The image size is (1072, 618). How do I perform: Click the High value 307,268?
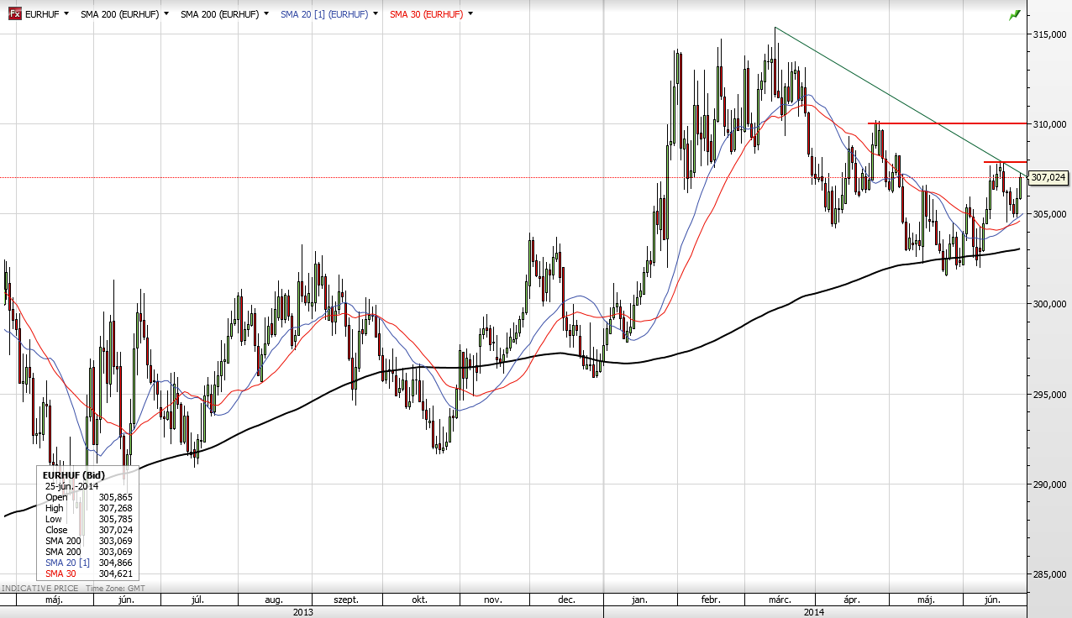(115, 508)
